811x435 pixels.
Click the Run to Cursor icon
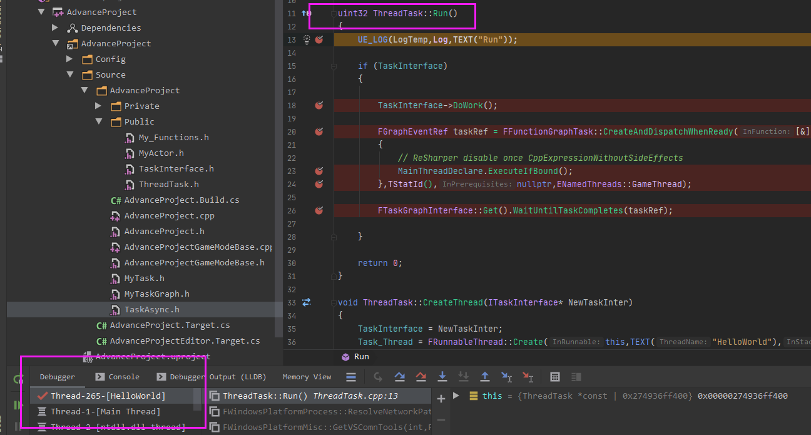click(506, 377)
